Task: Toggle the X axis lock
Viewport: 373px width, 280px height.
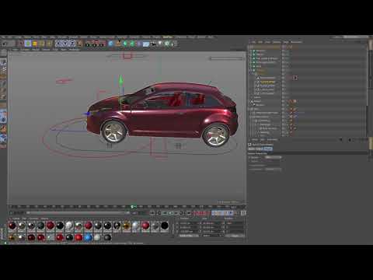Action: [59, 44]
